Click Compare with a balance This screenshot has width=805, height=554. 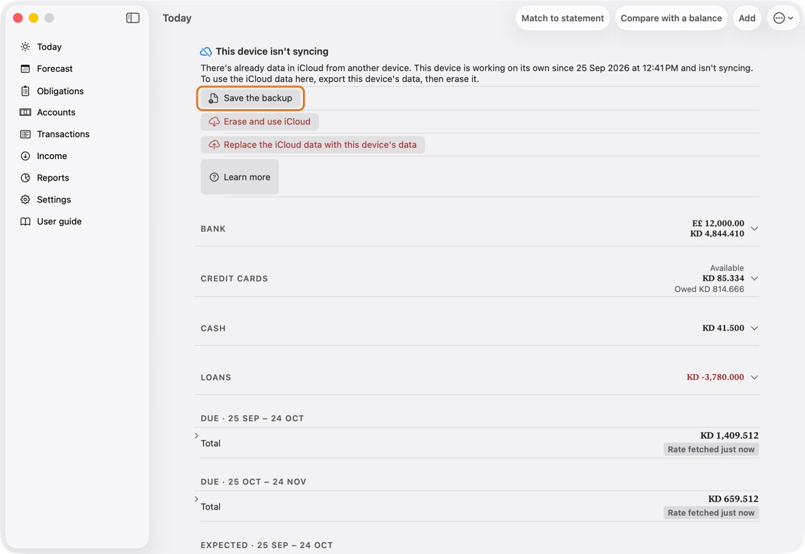[671, 18]
